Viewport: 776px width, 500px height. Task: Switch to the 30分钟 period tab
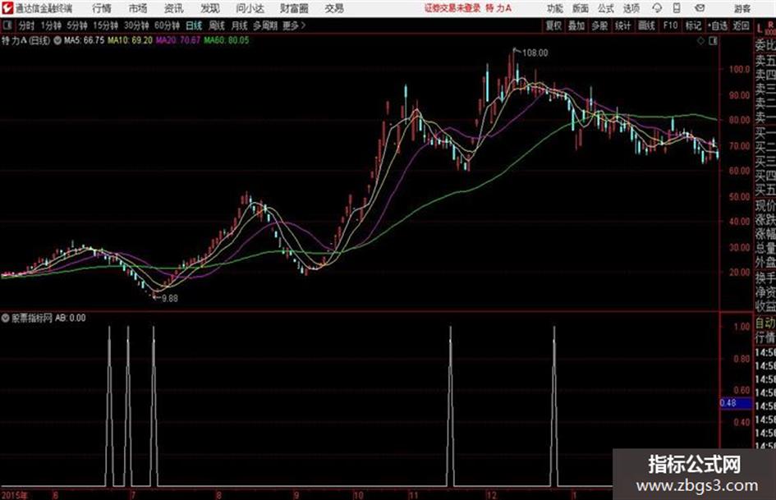tap(136, 25)
